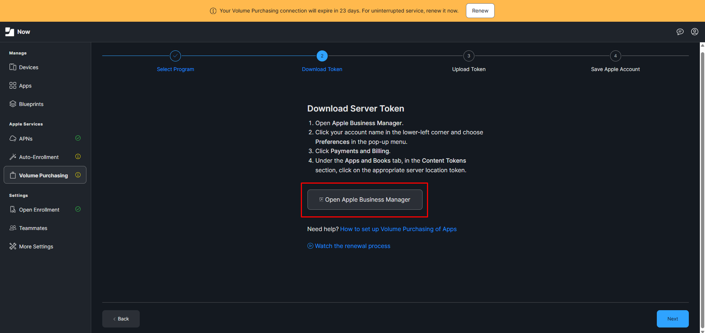
Task: Click the user account icon
Action: tap(694, 32)
